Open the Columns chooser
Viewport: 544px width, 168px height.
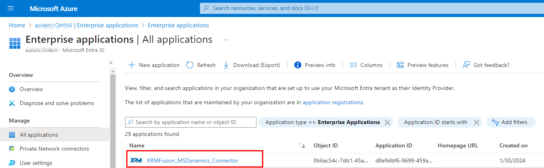pyautogui.click(x=366, y=65)
